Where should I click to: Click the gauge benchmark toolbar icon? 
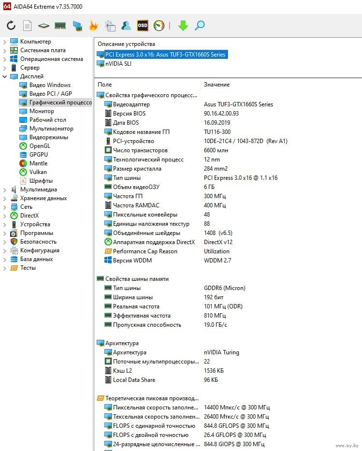pyautogui.click(x=159, y=26)
